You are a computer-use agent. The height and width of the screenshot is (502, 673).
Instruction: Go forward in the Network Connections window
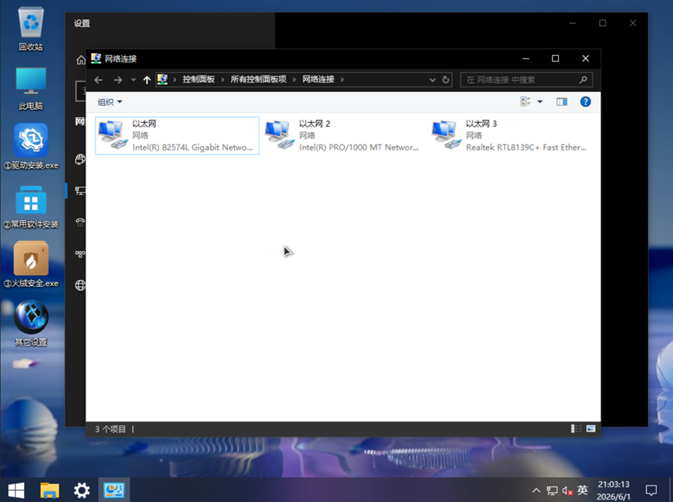pyautogui.click(x=117, y=80)
